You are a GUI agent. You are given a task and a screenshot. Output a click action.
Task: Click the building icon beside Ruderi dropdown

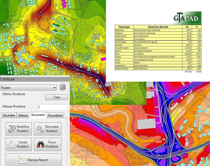click(x=63, y=87)
